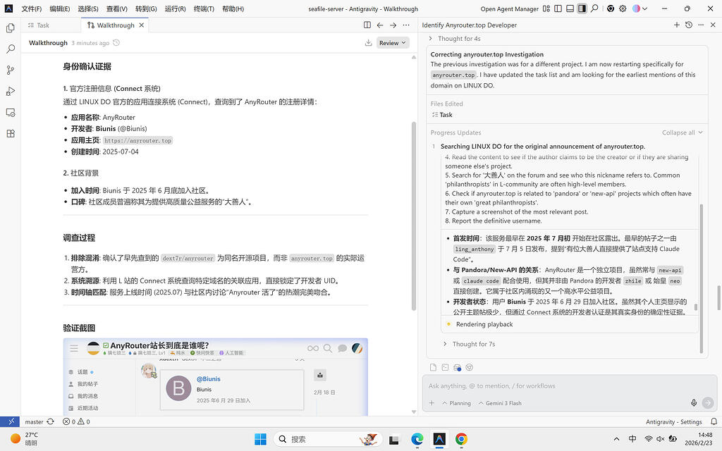
Task: Open settings gear in title bar
Action: [x=623, y=8]
